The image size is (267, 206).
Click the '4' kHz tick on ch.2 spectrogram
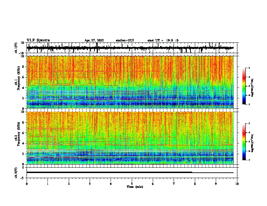pyautogui.click(x=24, y=143)
